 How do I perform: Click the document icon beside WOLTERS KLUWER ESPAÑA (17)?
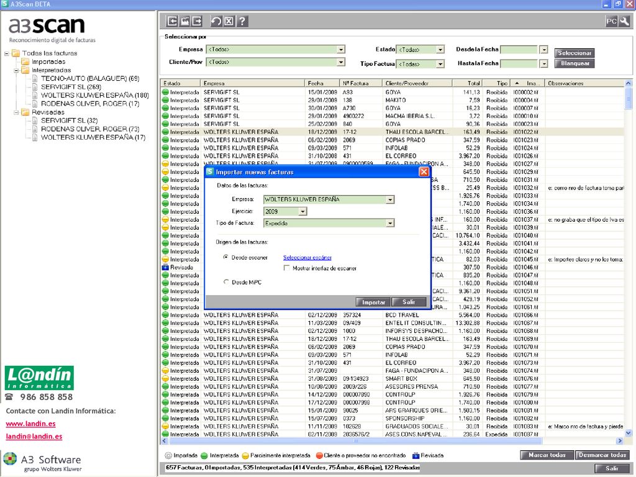(35, 137)
